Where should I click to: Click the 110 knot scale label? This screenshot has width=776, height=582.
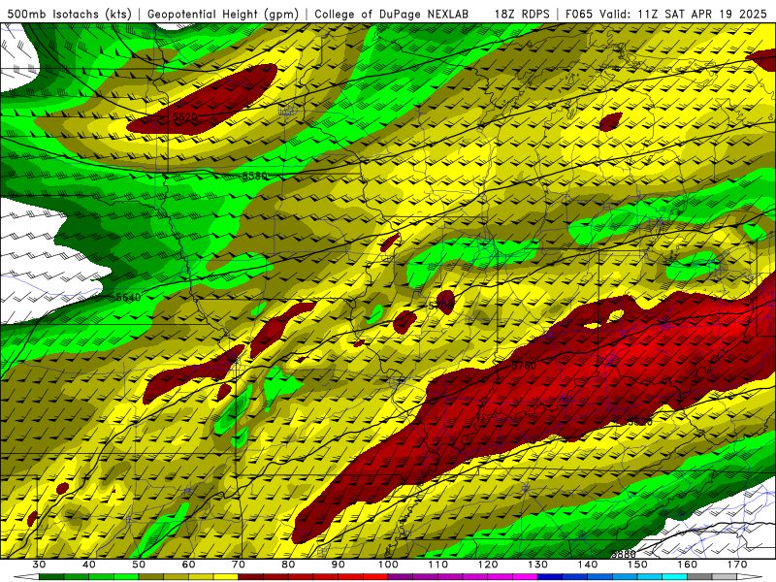tap(438, 565)
